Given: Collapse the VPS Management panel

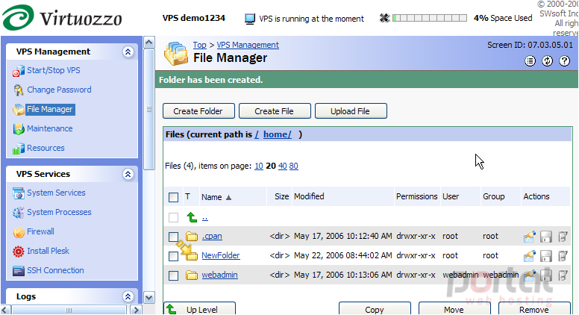Looking at the screenshot, I should (128, 52).
